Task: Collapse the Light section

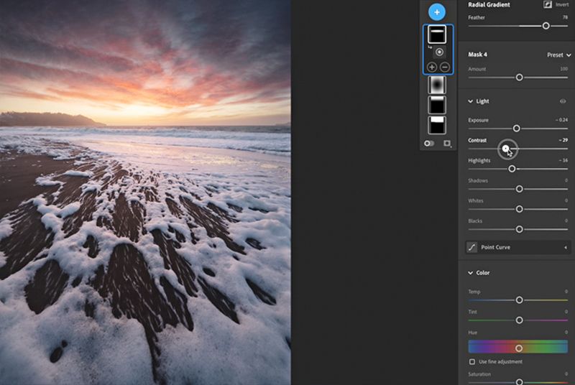Action: [471, 101]
